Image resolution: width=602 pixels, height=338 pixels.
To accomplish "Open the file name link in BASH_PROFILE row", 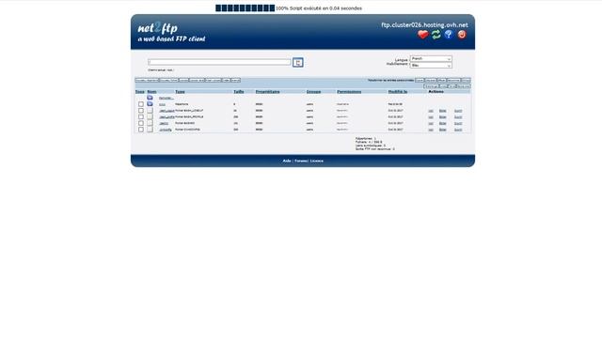I will point(166,116).
